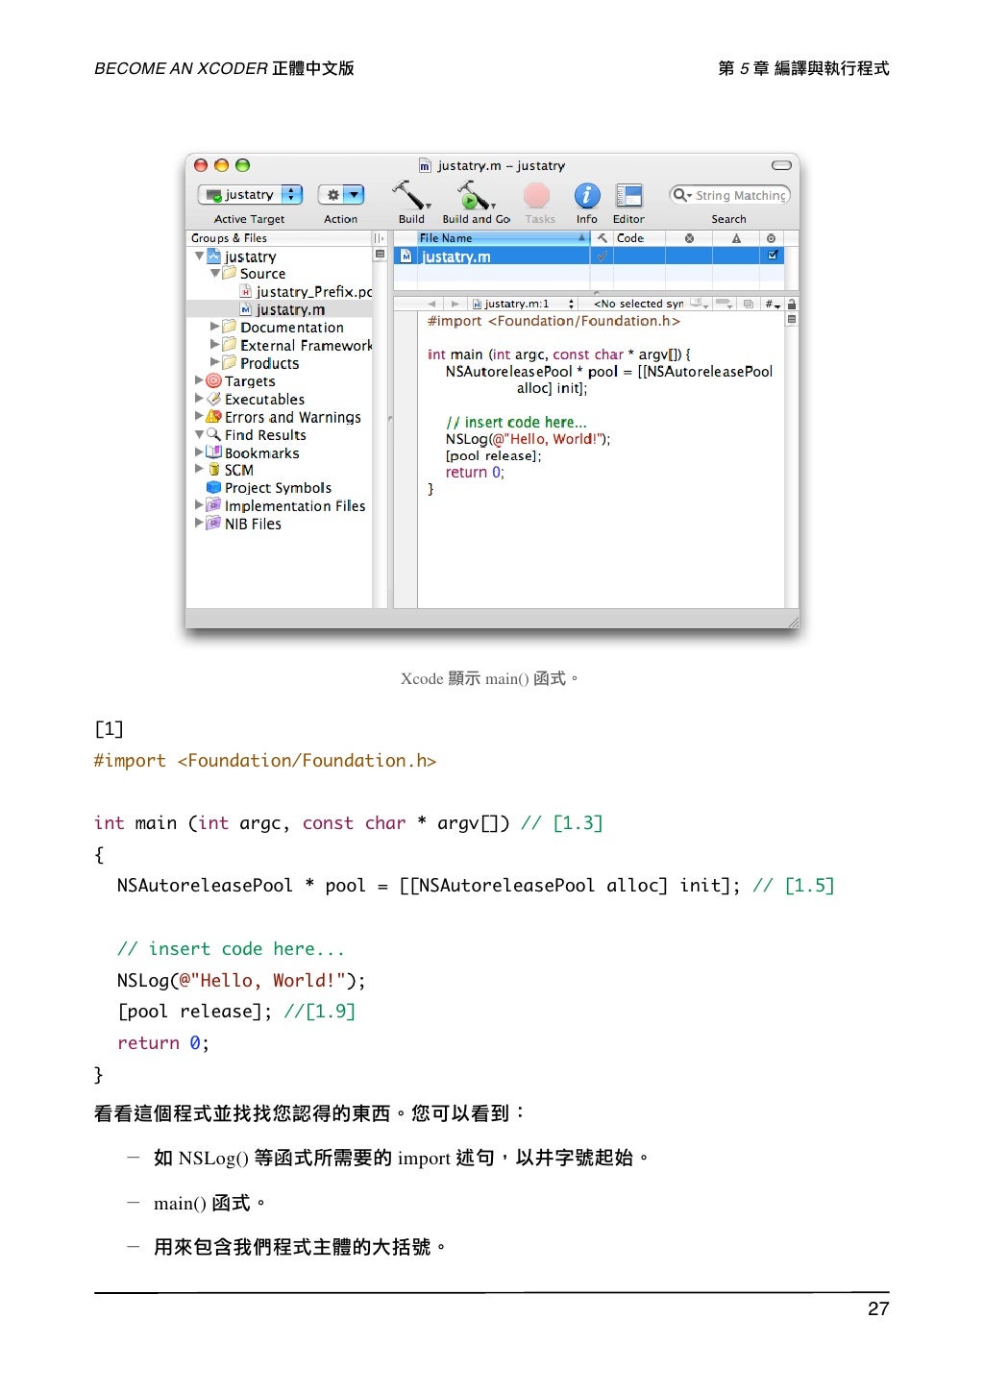Expand the Bookmarks group
The height and width of the screenshot is (1392, 984).
point(200,452)
